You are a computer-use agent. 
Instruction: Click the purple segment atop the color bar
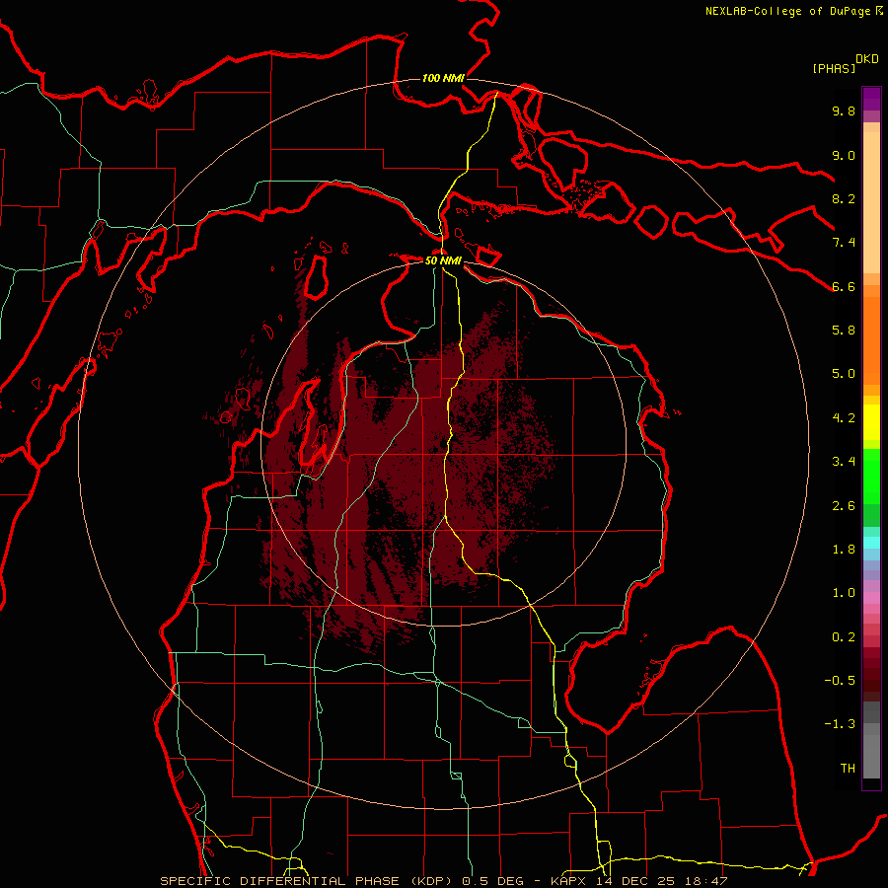tap(871, 99)
